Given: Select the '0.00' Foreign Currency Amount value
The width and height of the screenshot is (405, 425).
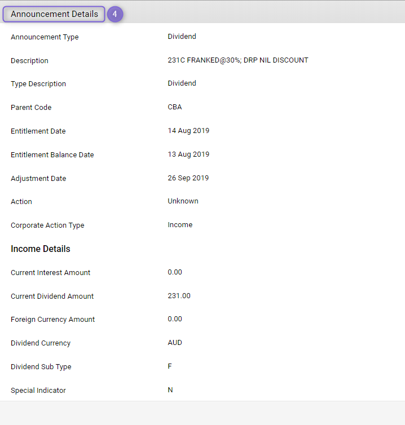Looking at the screenshot, I should [175, 319].
